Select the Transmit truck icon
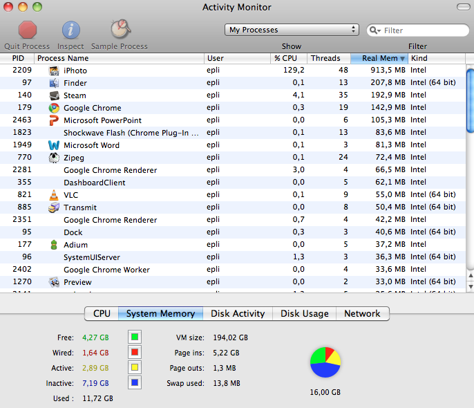474x408 pixels. pyautogui.click(x=54, y=207)
